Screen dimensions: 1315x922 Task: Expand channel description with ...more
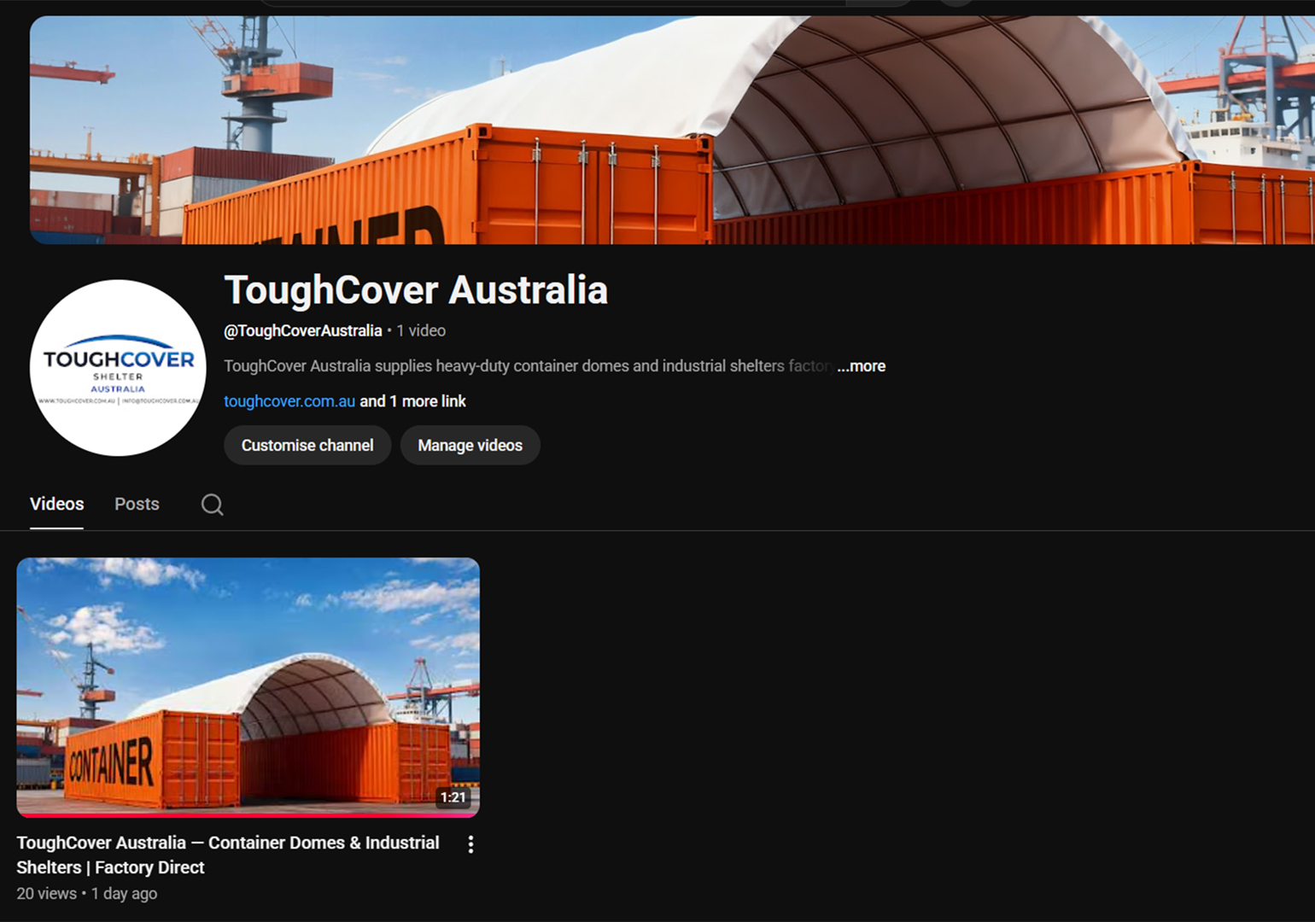[861, 366]
